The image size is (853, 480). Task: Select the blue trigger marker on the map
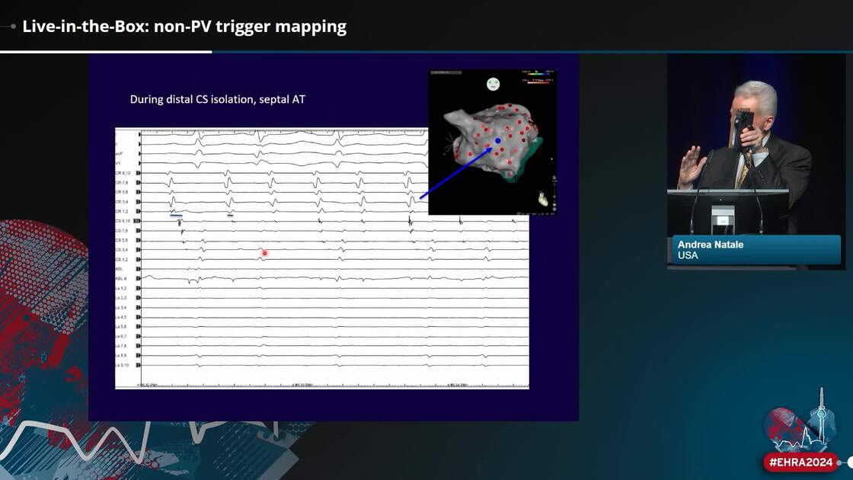click(497, 140)
